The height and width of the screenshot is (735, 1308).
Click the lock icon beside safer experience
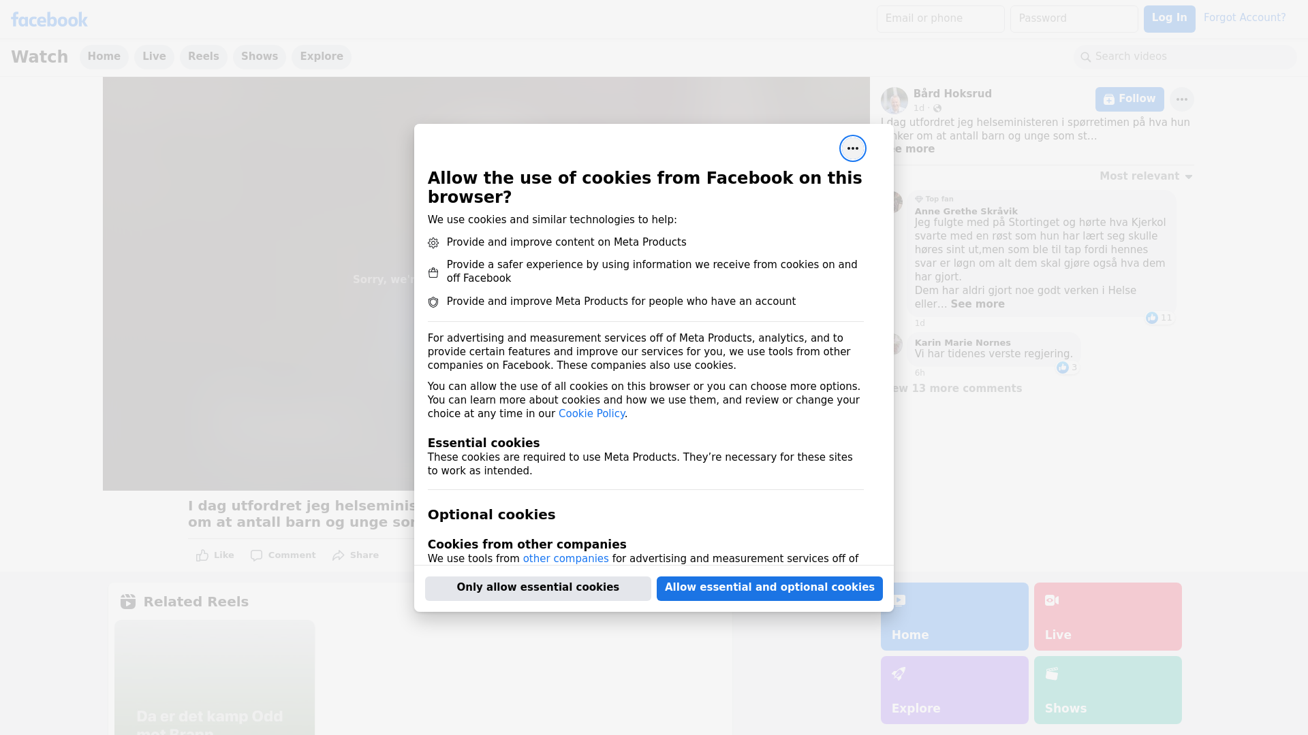pyautogui.click(x=433, y=272)
